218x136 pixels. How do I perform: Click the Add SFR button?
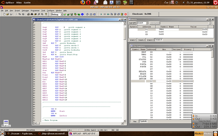point(132,23)
